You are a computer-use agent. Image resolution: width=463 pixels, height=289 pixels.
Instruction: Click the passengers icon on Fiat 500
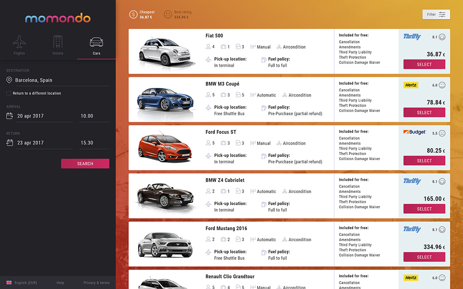(208, 47)
